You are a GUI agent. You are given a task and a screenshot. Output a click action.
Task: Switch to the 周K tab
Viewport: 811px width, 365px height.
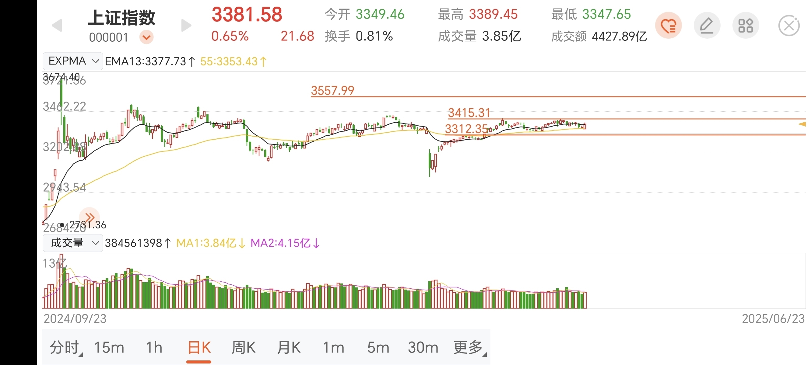243,348
